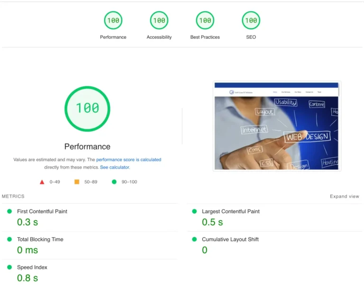Click the large Performance 100 gauge
Image resolution: width=364 pixels, height=289 pixels.
point(87,108)
